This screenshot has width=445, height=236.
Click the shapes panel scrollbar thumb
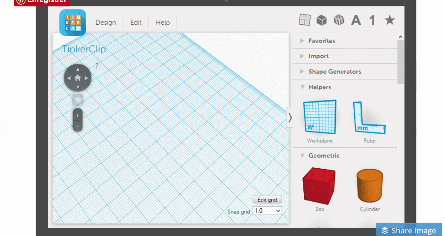pos(401,62)
